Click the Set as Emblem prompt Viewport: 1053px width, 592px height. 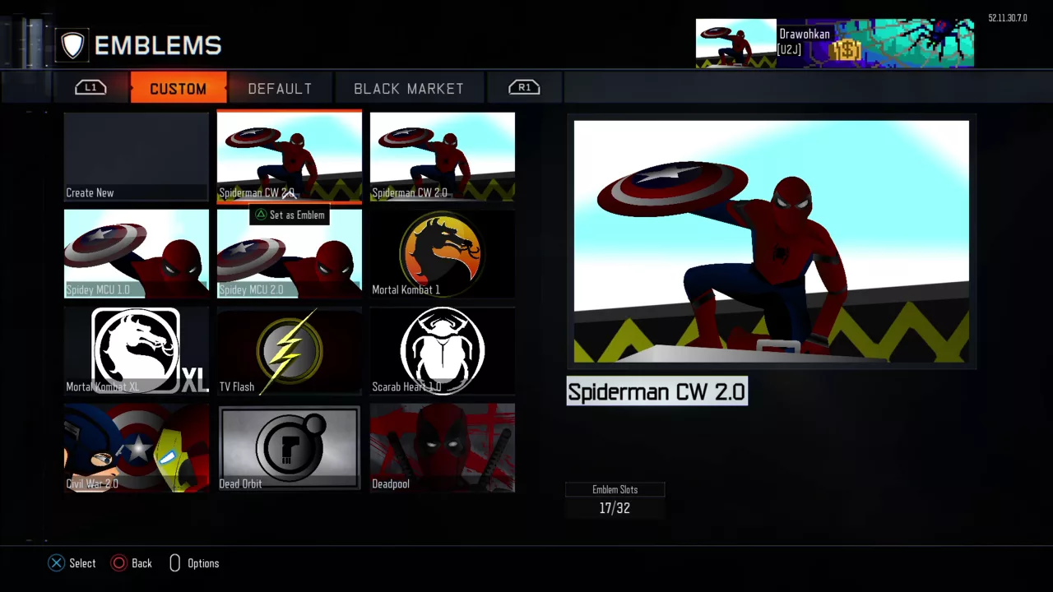point(289,215)
